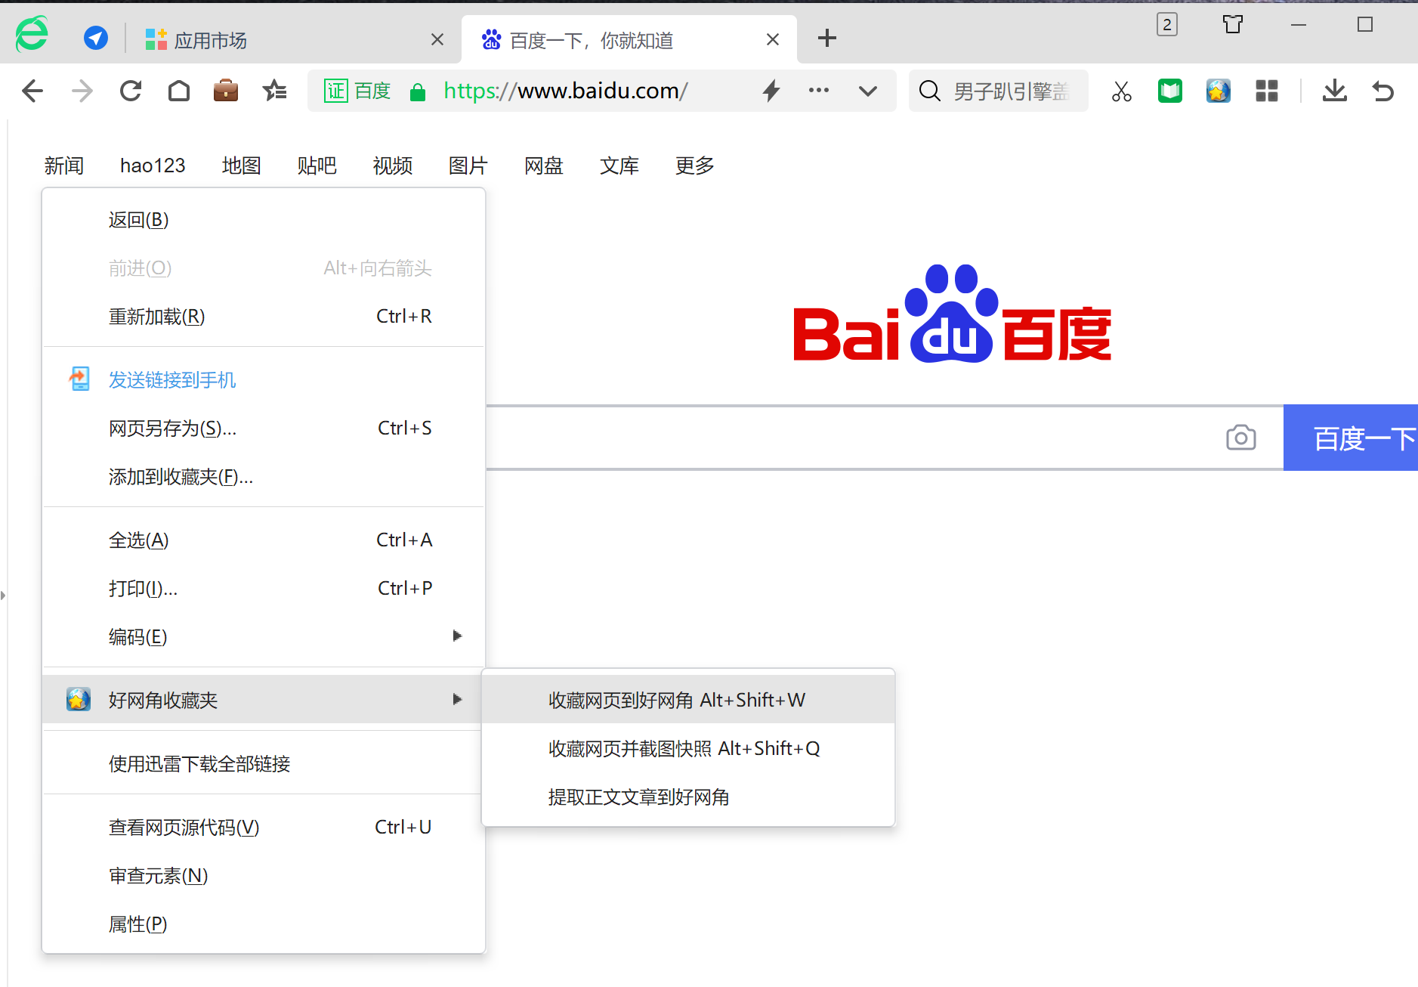
Task: Open a new tab with plus button
Action: click(827, 38)
